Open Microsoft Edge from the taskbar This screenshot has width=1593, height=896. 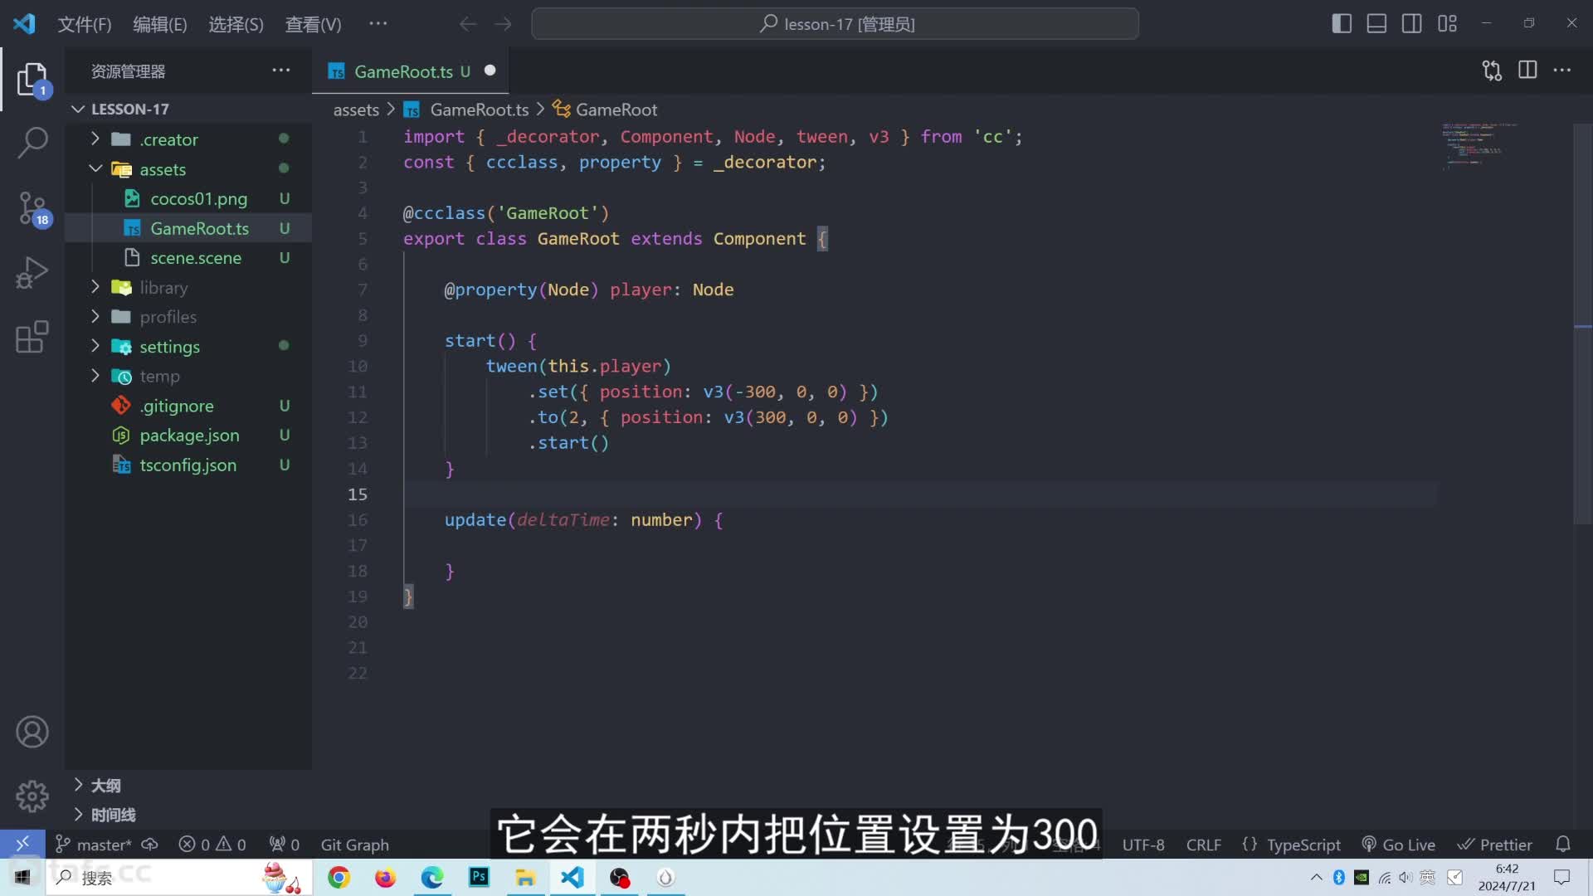(431, 877)
